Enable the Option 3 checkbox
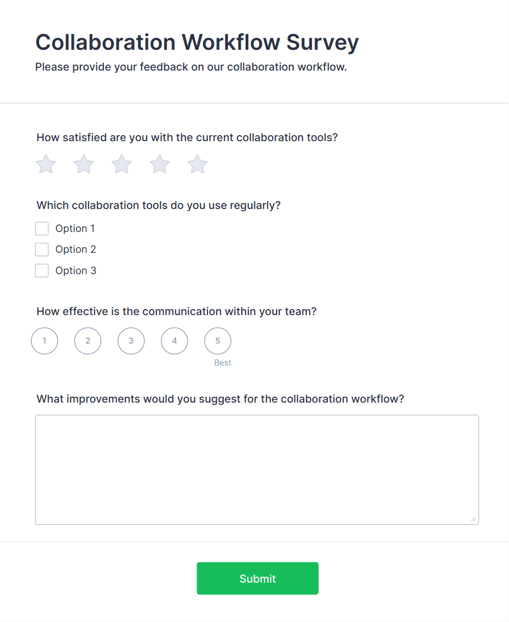The height and width of the screenshot is (622, 509). tap(42, 270)
